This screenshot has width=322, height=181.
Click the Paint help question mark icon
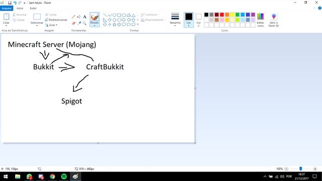(x=320, y=8)
